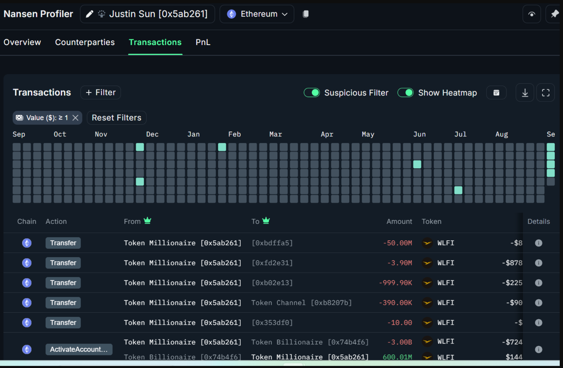Open the PnL tab

(203, 42)
